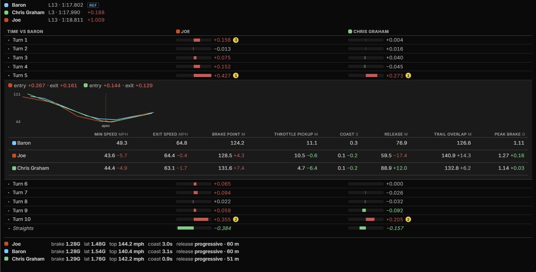
Task: Click the CHRIS GRAHAM column header in the turn table
Action: click(x=369, y=31)
